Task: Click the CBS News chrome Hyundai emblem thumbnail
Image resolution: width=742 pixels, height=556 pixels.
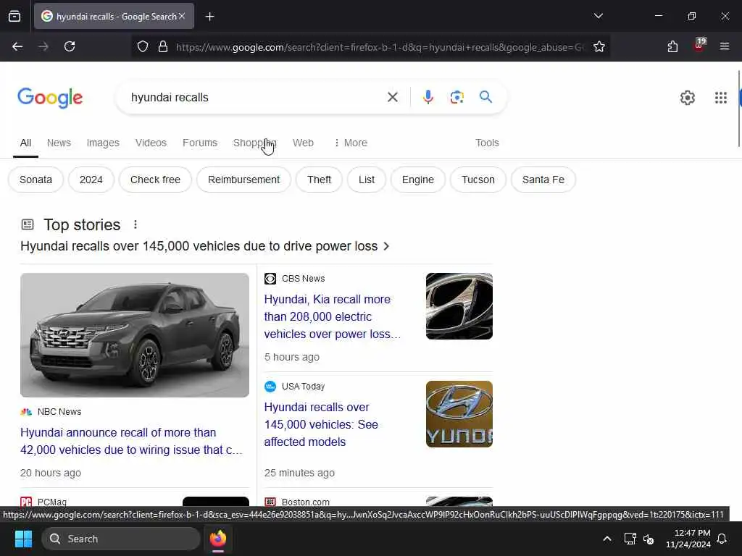Action: (459, 306)
